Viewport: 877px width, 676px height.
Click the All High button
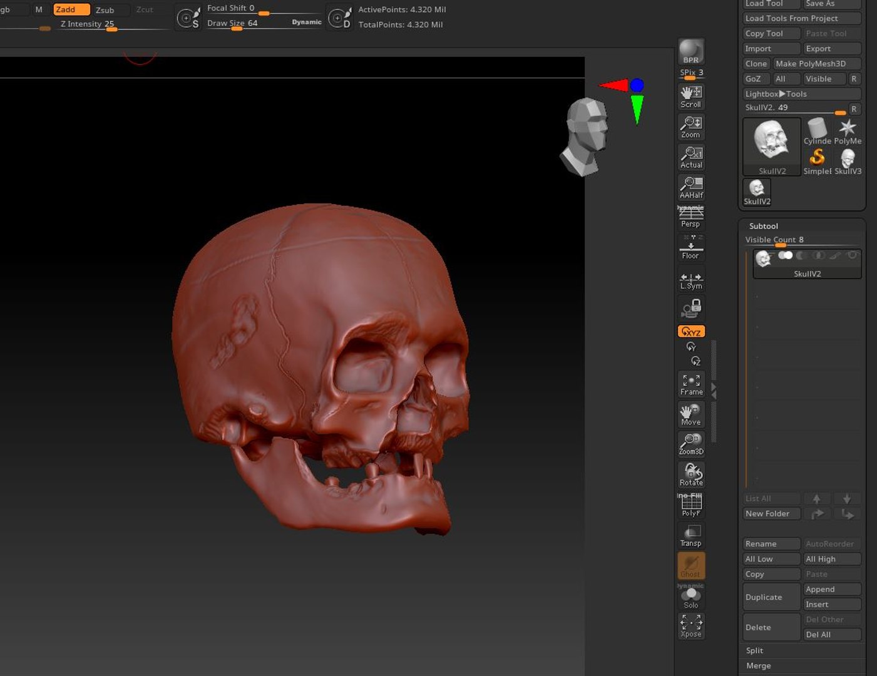pyautogui.click(x=832, y=558)
